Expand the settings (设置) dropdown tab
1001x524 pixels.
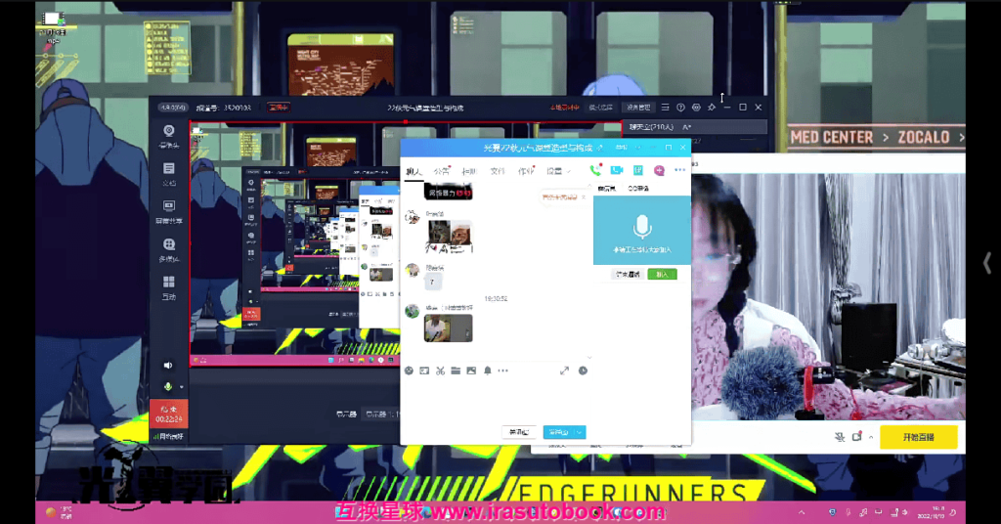(558, 171)
